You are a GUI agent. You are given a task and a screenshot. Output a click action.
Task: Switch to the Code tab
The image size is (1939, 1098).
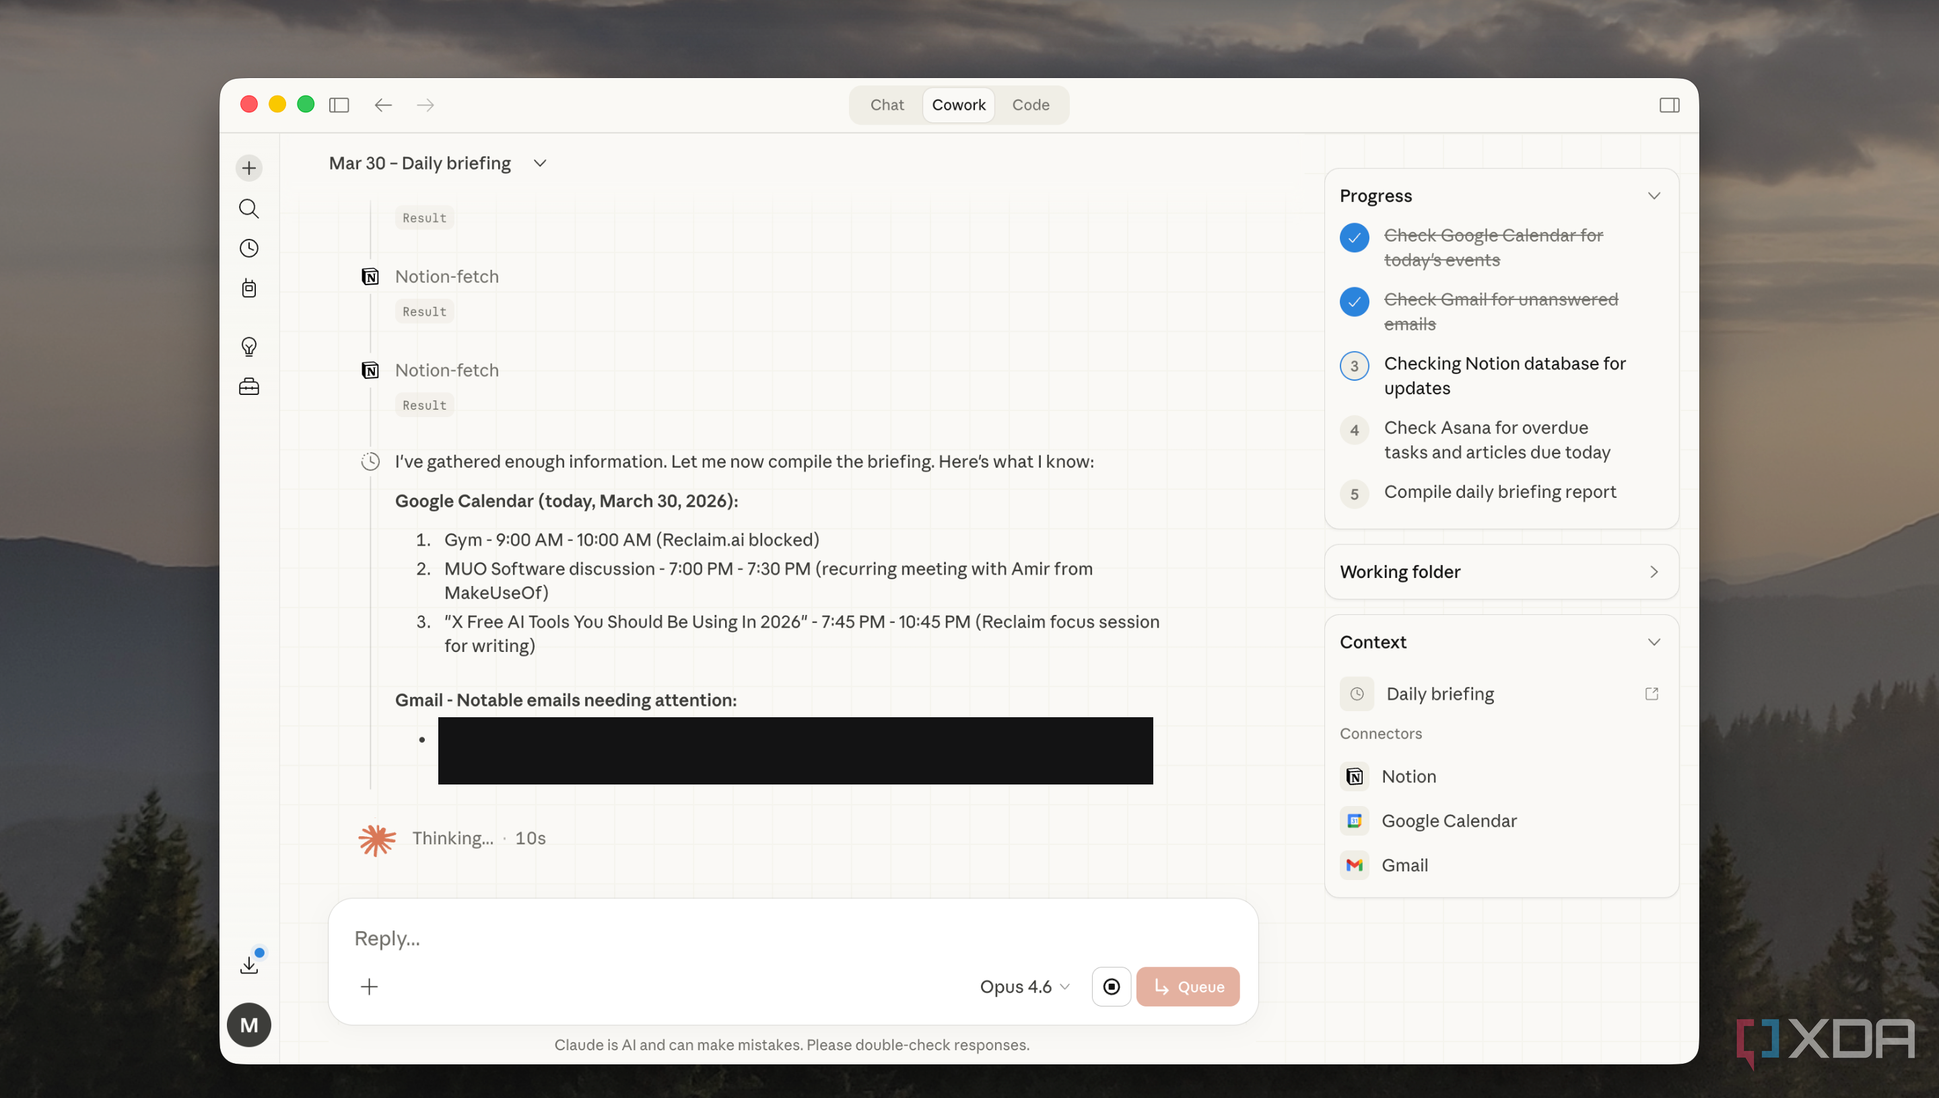[1031, 105]
